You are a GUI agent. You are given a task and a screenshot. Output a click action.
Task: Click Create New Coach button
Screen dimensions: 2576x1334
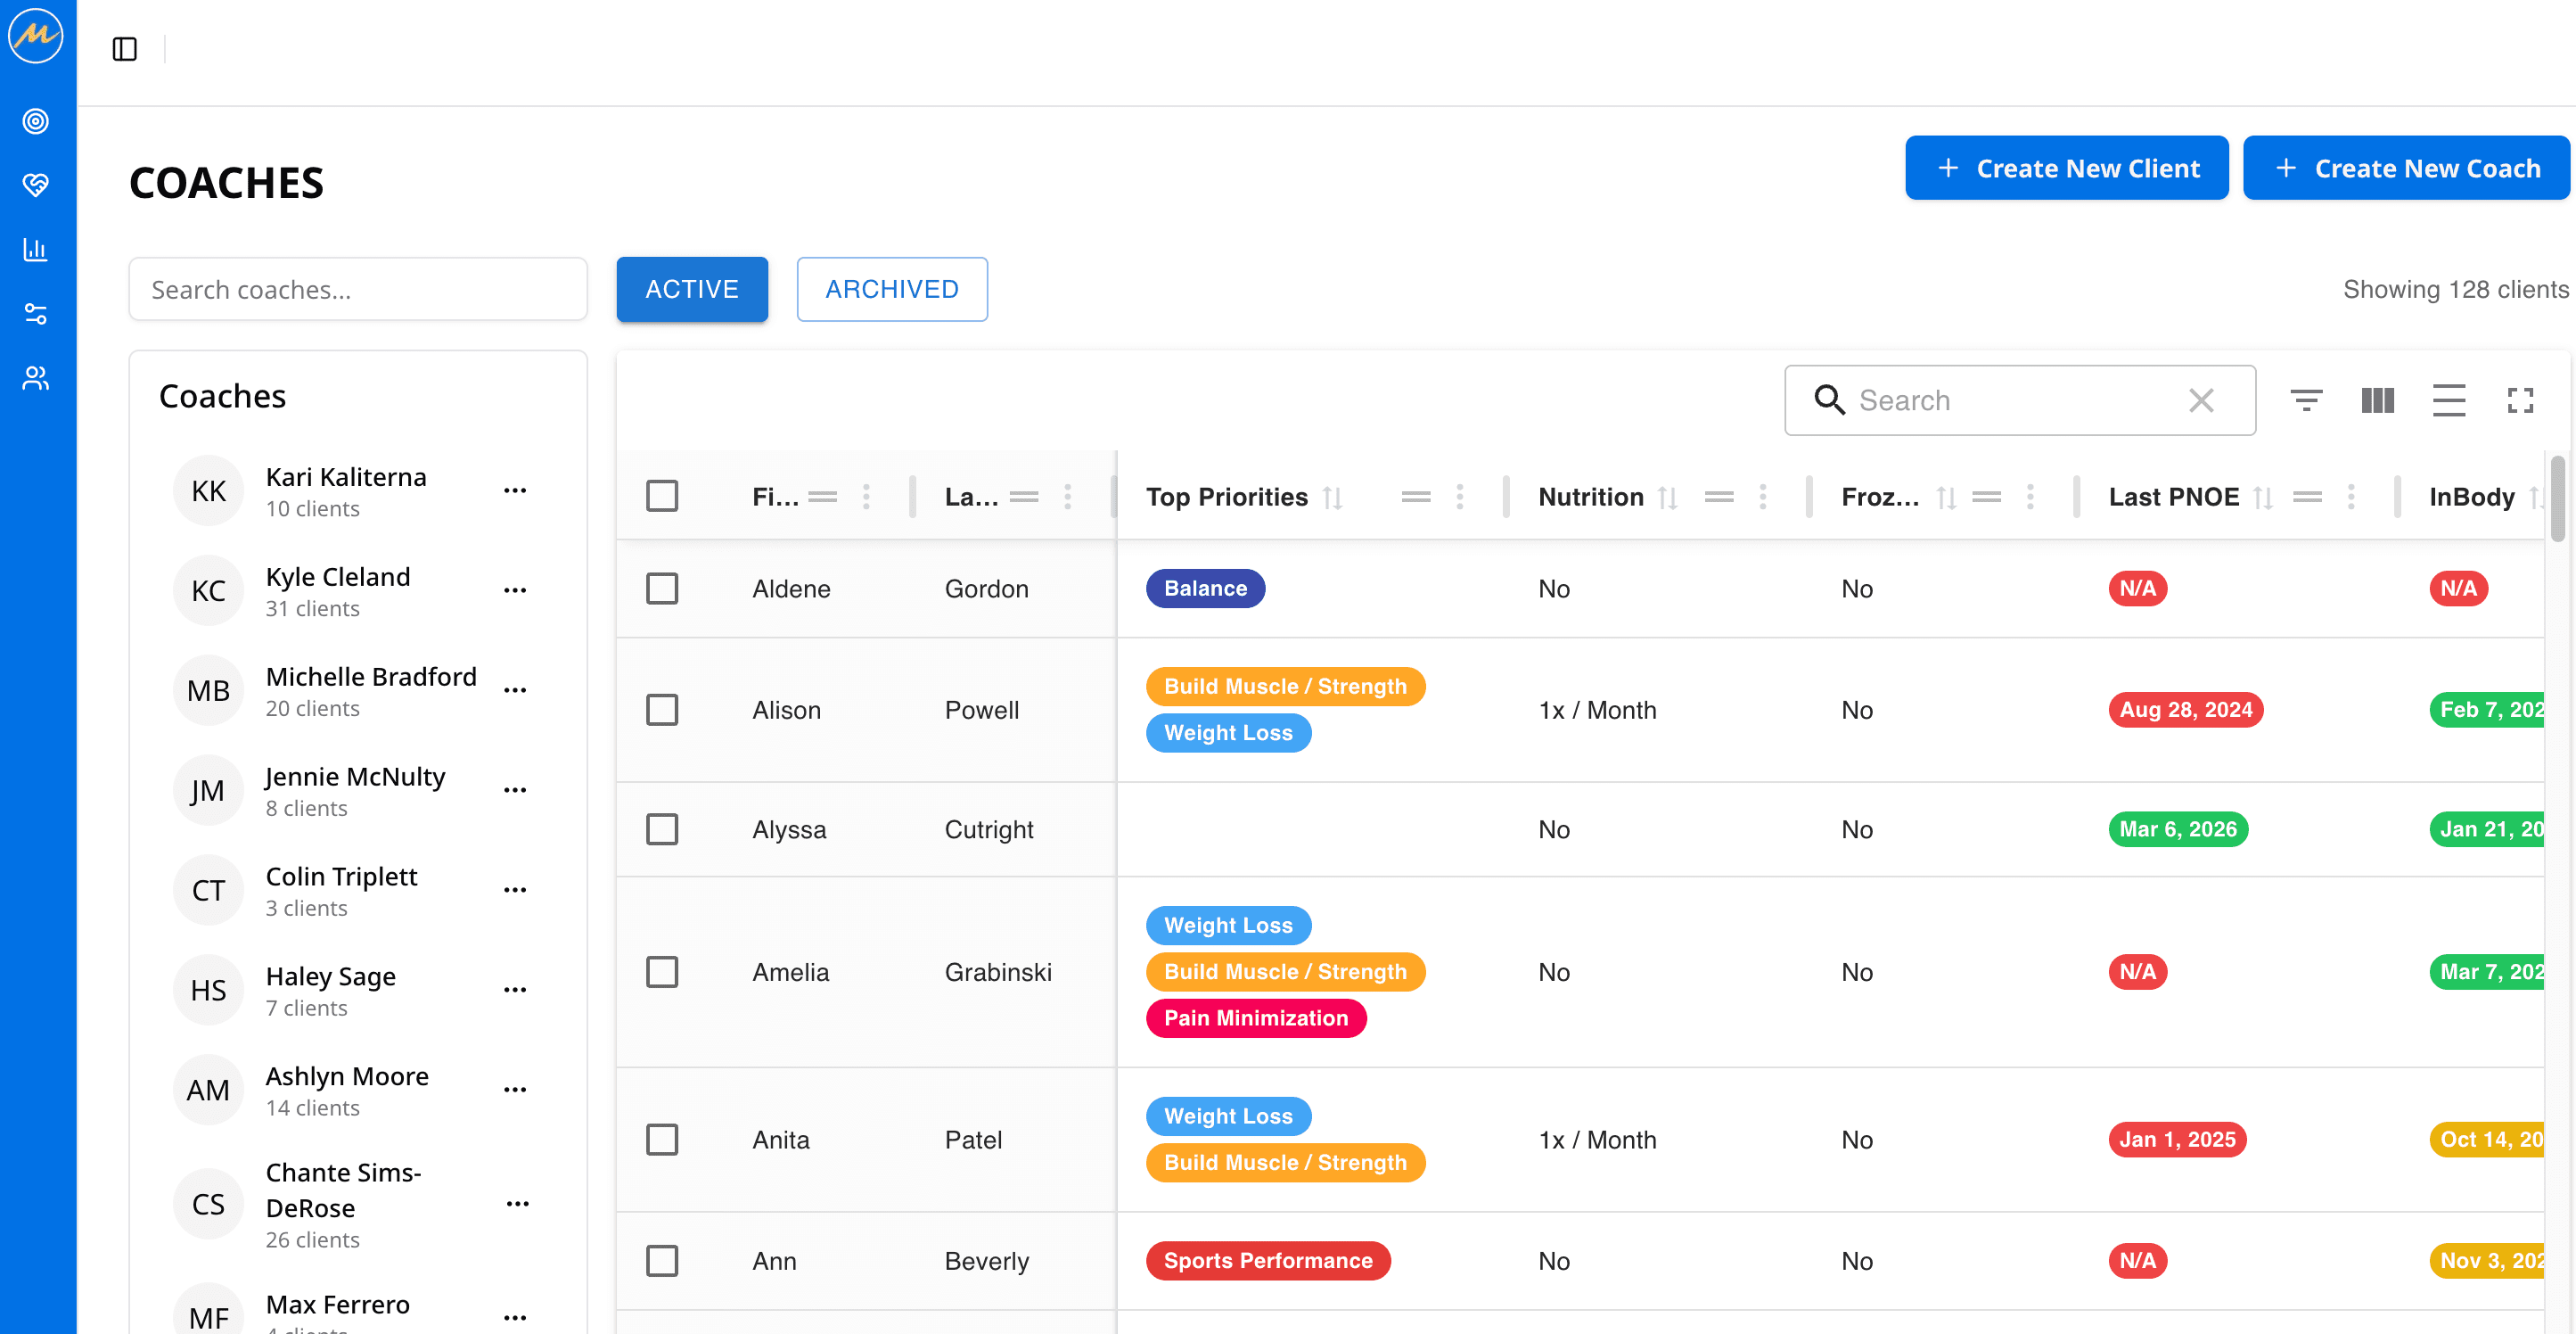(2407, 169)
